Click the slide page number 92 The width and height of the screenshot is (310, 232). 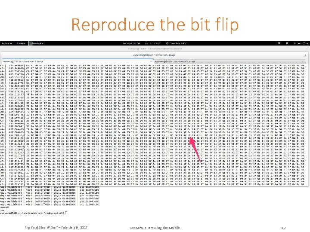pyautogui.click(x=283, y=228)
